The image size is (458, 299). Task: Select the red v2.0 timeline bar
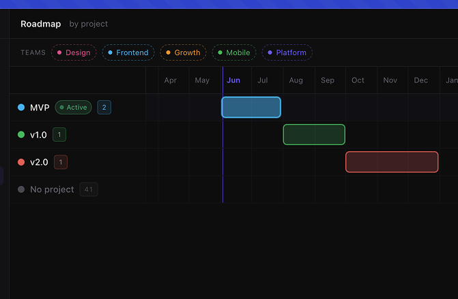(392, 162)
